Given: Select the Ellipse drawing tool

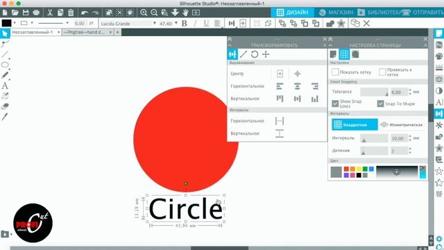Looking at the screenshot, I should 5,65.
